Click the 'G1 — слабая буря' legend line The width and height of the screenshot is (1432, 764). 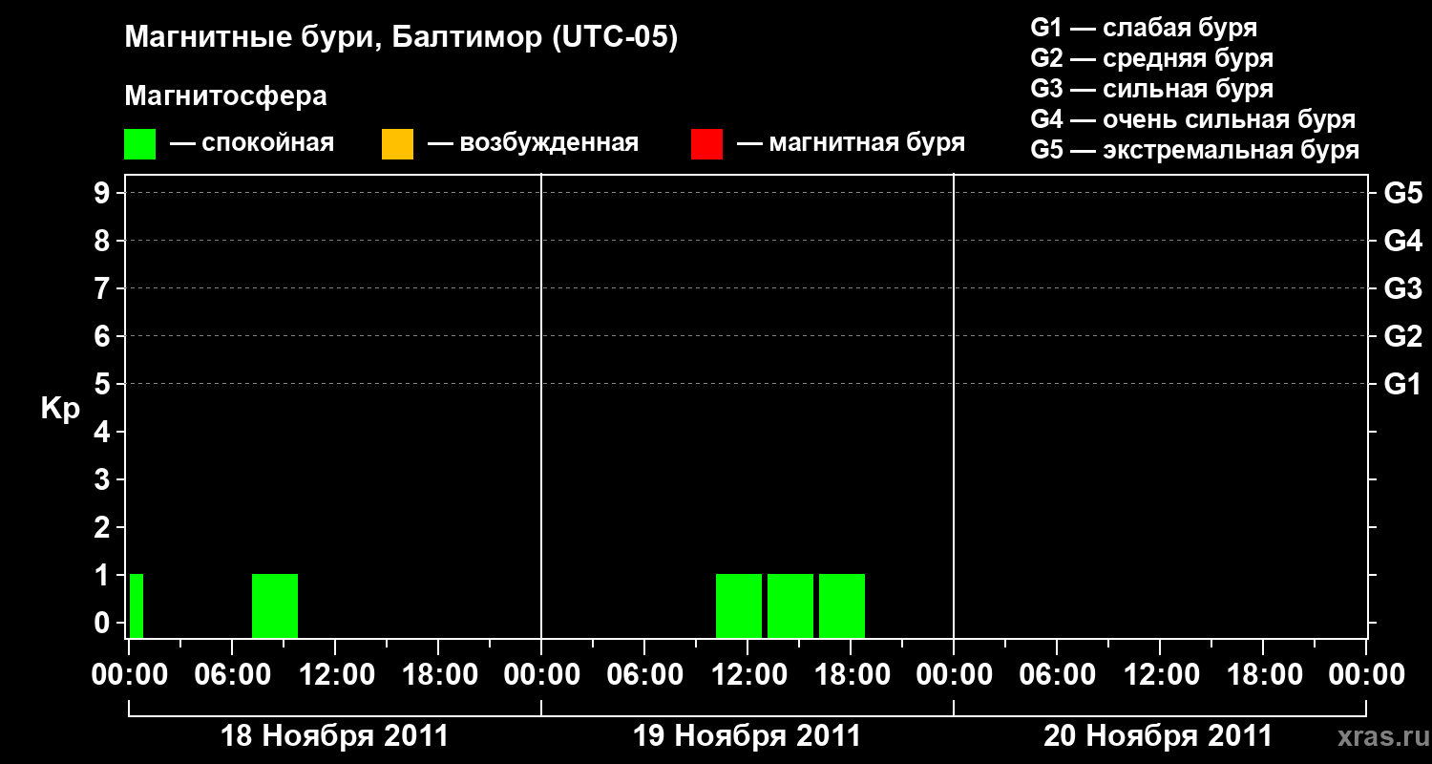tap(1144, 27)
